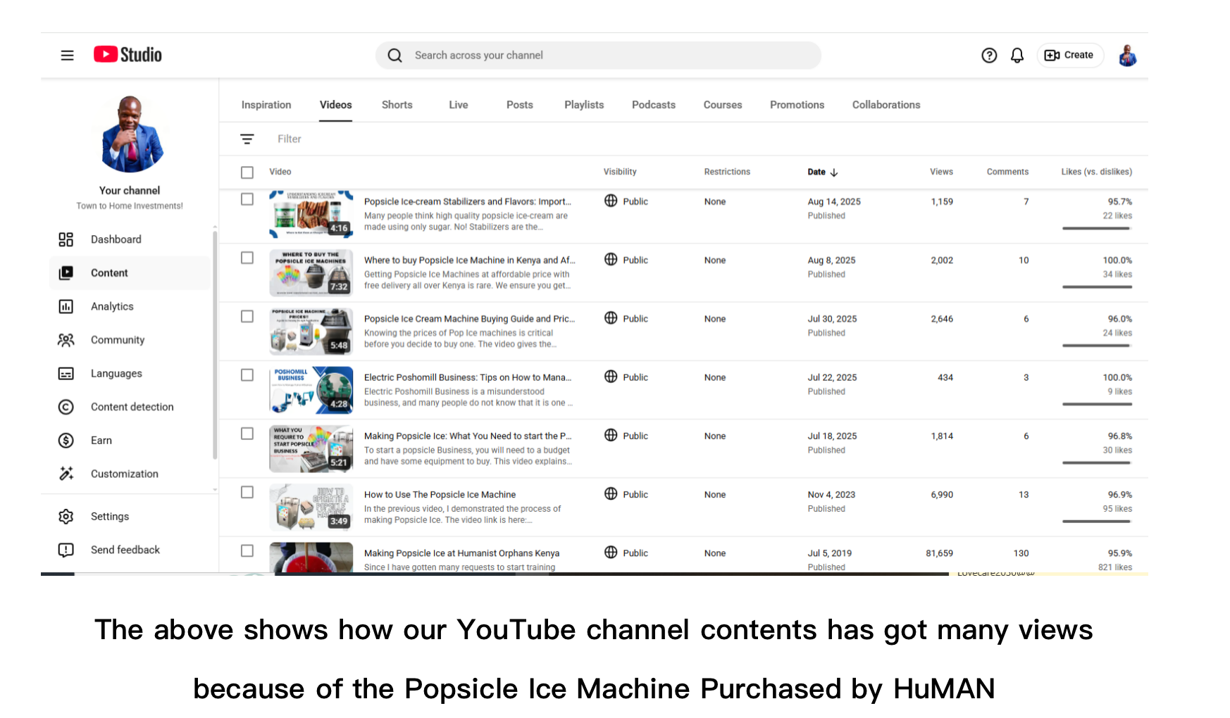1230x718 pixels.
Task: Open the Promotions tab
Action: 797,105
